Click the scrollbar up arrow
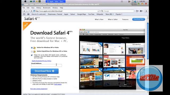The width and height of the screenshot is (170, 95). [148, 17]
